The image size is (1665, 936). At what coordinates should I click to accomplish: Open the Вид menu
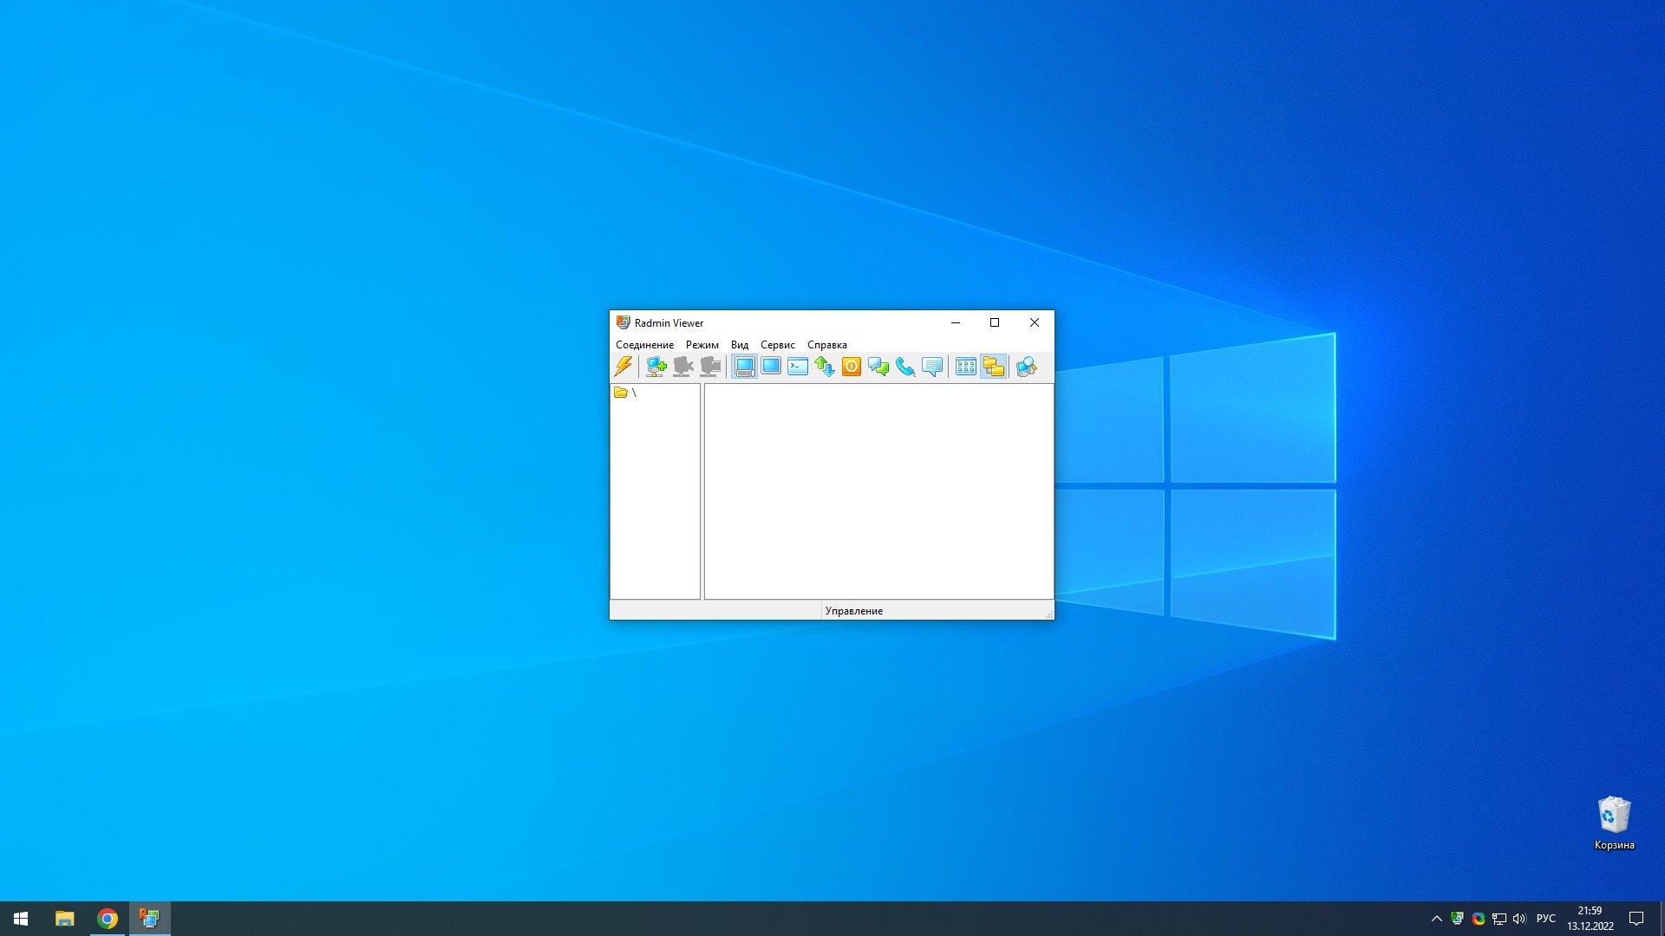[739, 345]
